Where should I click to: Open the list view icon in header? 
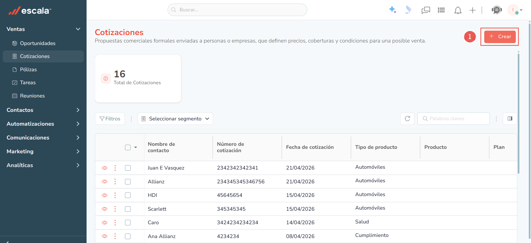point(441,10)
